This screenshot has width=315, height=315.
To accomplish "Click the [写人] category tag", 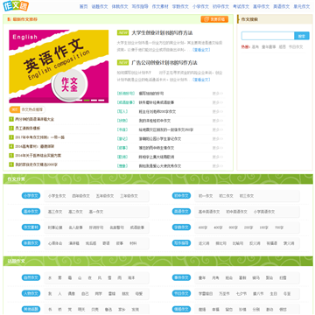I will (x=122, y=111).
